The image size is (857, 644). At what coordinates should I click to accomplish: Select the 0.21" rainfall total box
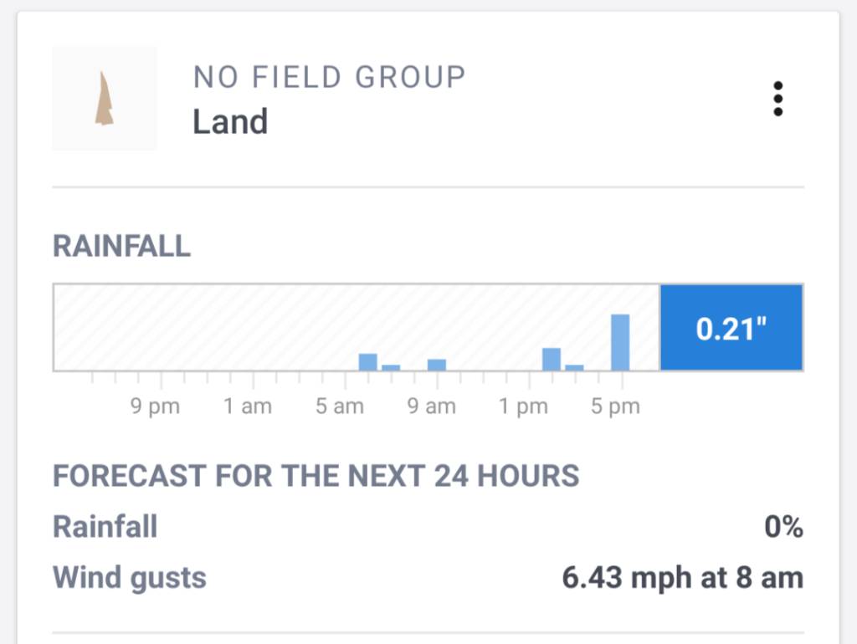point(731,328)
